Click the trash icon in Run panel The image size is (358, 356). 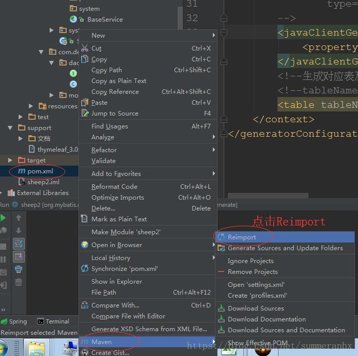(x=19, y=282)
